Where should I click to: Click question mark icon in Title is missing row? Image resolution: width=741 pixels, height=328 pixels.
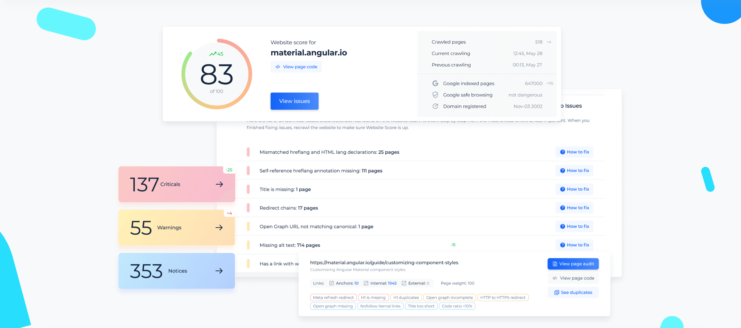[563, 189]
